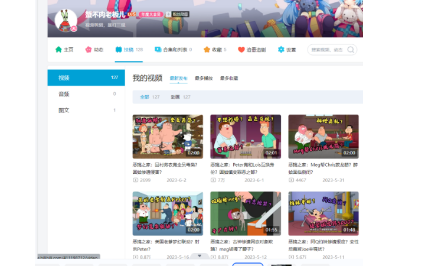Click the 追番追剧 heart icon
This screenshot has height=266, width=425.
coord(241,50)
